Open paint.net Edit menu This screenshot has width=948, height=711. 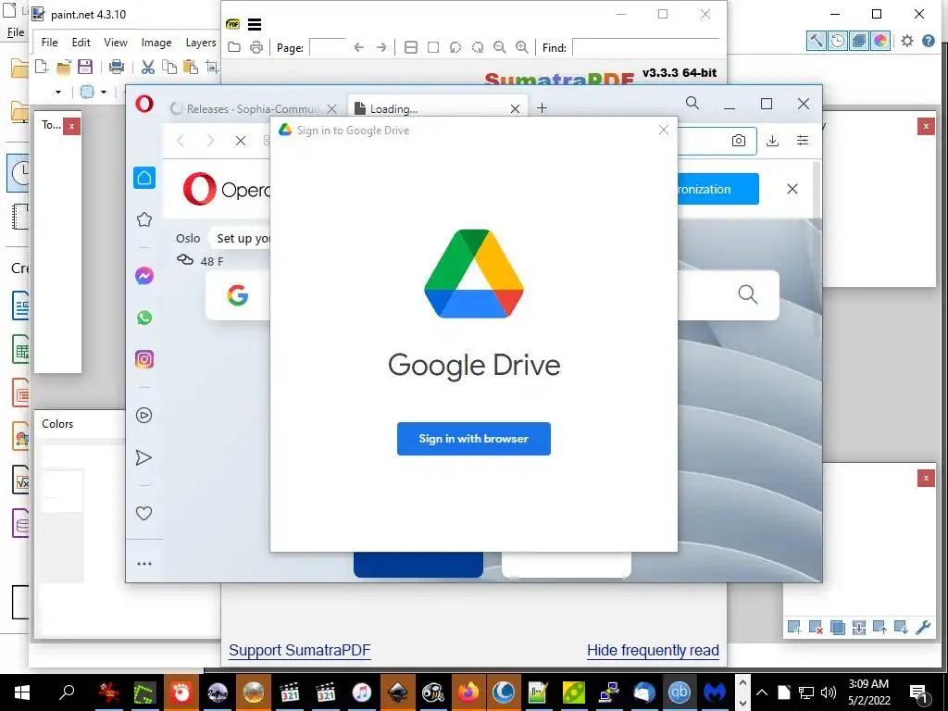click(81, 43)
